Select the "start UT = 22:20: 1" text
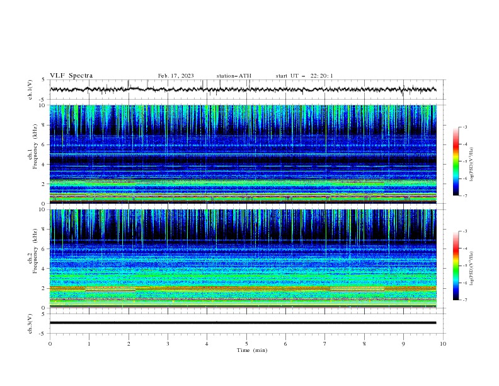 [304, 76]
